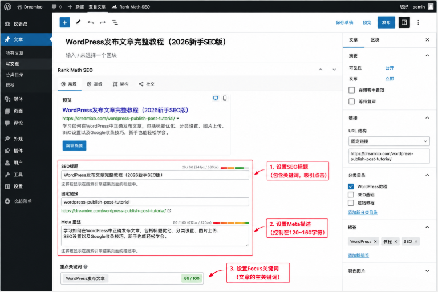
Task: Switch to Rank Math 社交 tab
Action: (x=147, y=84)
